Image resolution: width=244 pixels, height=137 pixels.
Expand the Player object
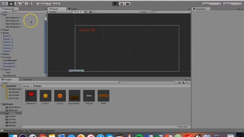coord(2,30)
